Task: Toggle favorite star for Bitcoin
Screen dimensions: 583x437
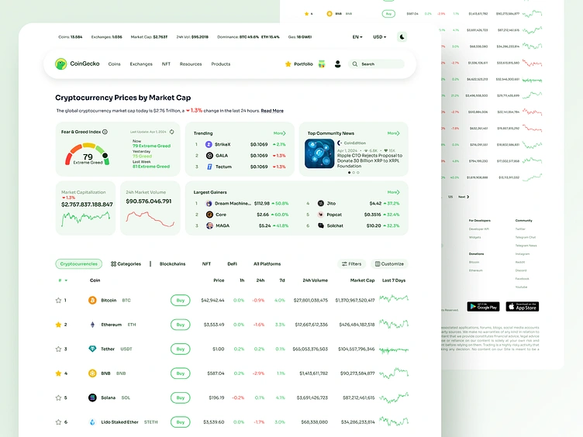Action: [x=58, y=301]
